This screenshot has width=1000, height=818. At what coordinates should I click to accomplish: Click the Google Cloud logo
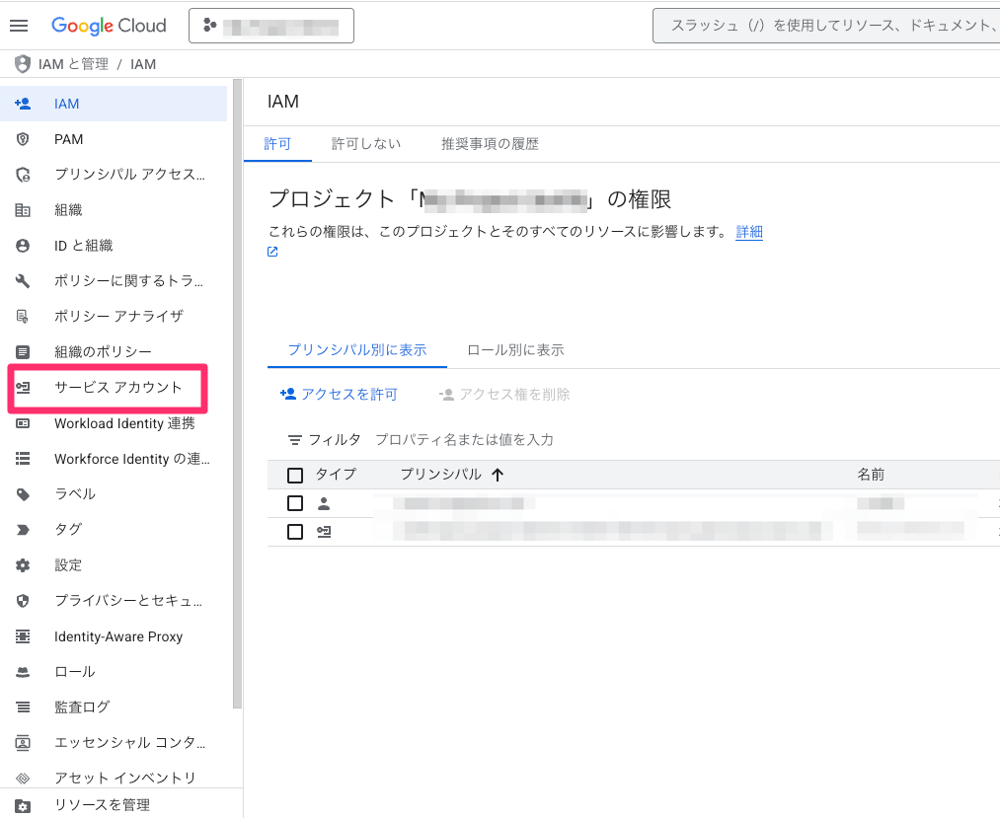109,26
